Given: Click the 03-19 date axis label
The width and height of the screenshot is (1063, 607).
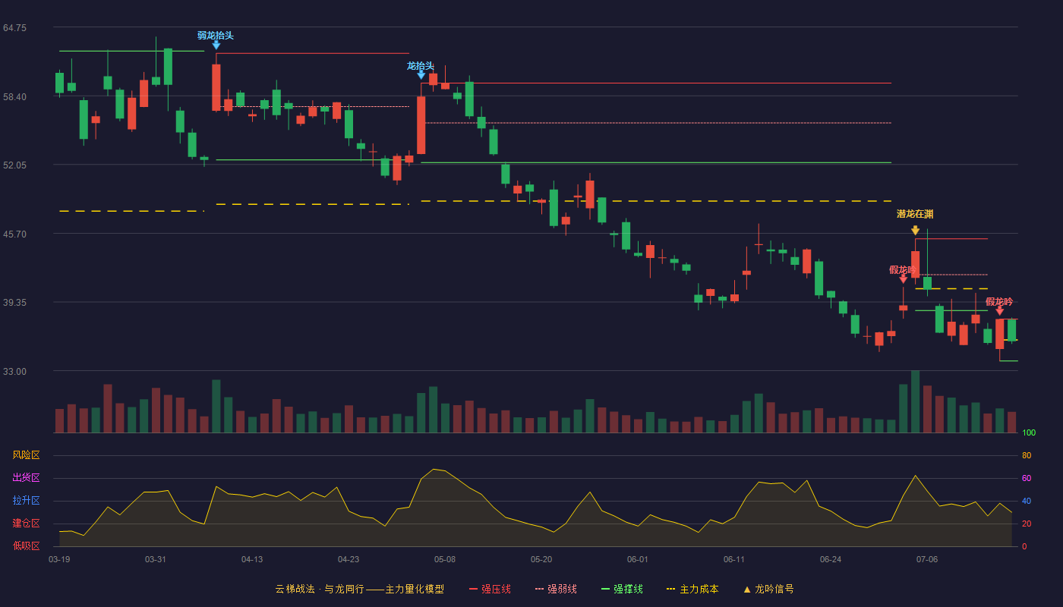Looking at the screenshot, I should (59, 559).
